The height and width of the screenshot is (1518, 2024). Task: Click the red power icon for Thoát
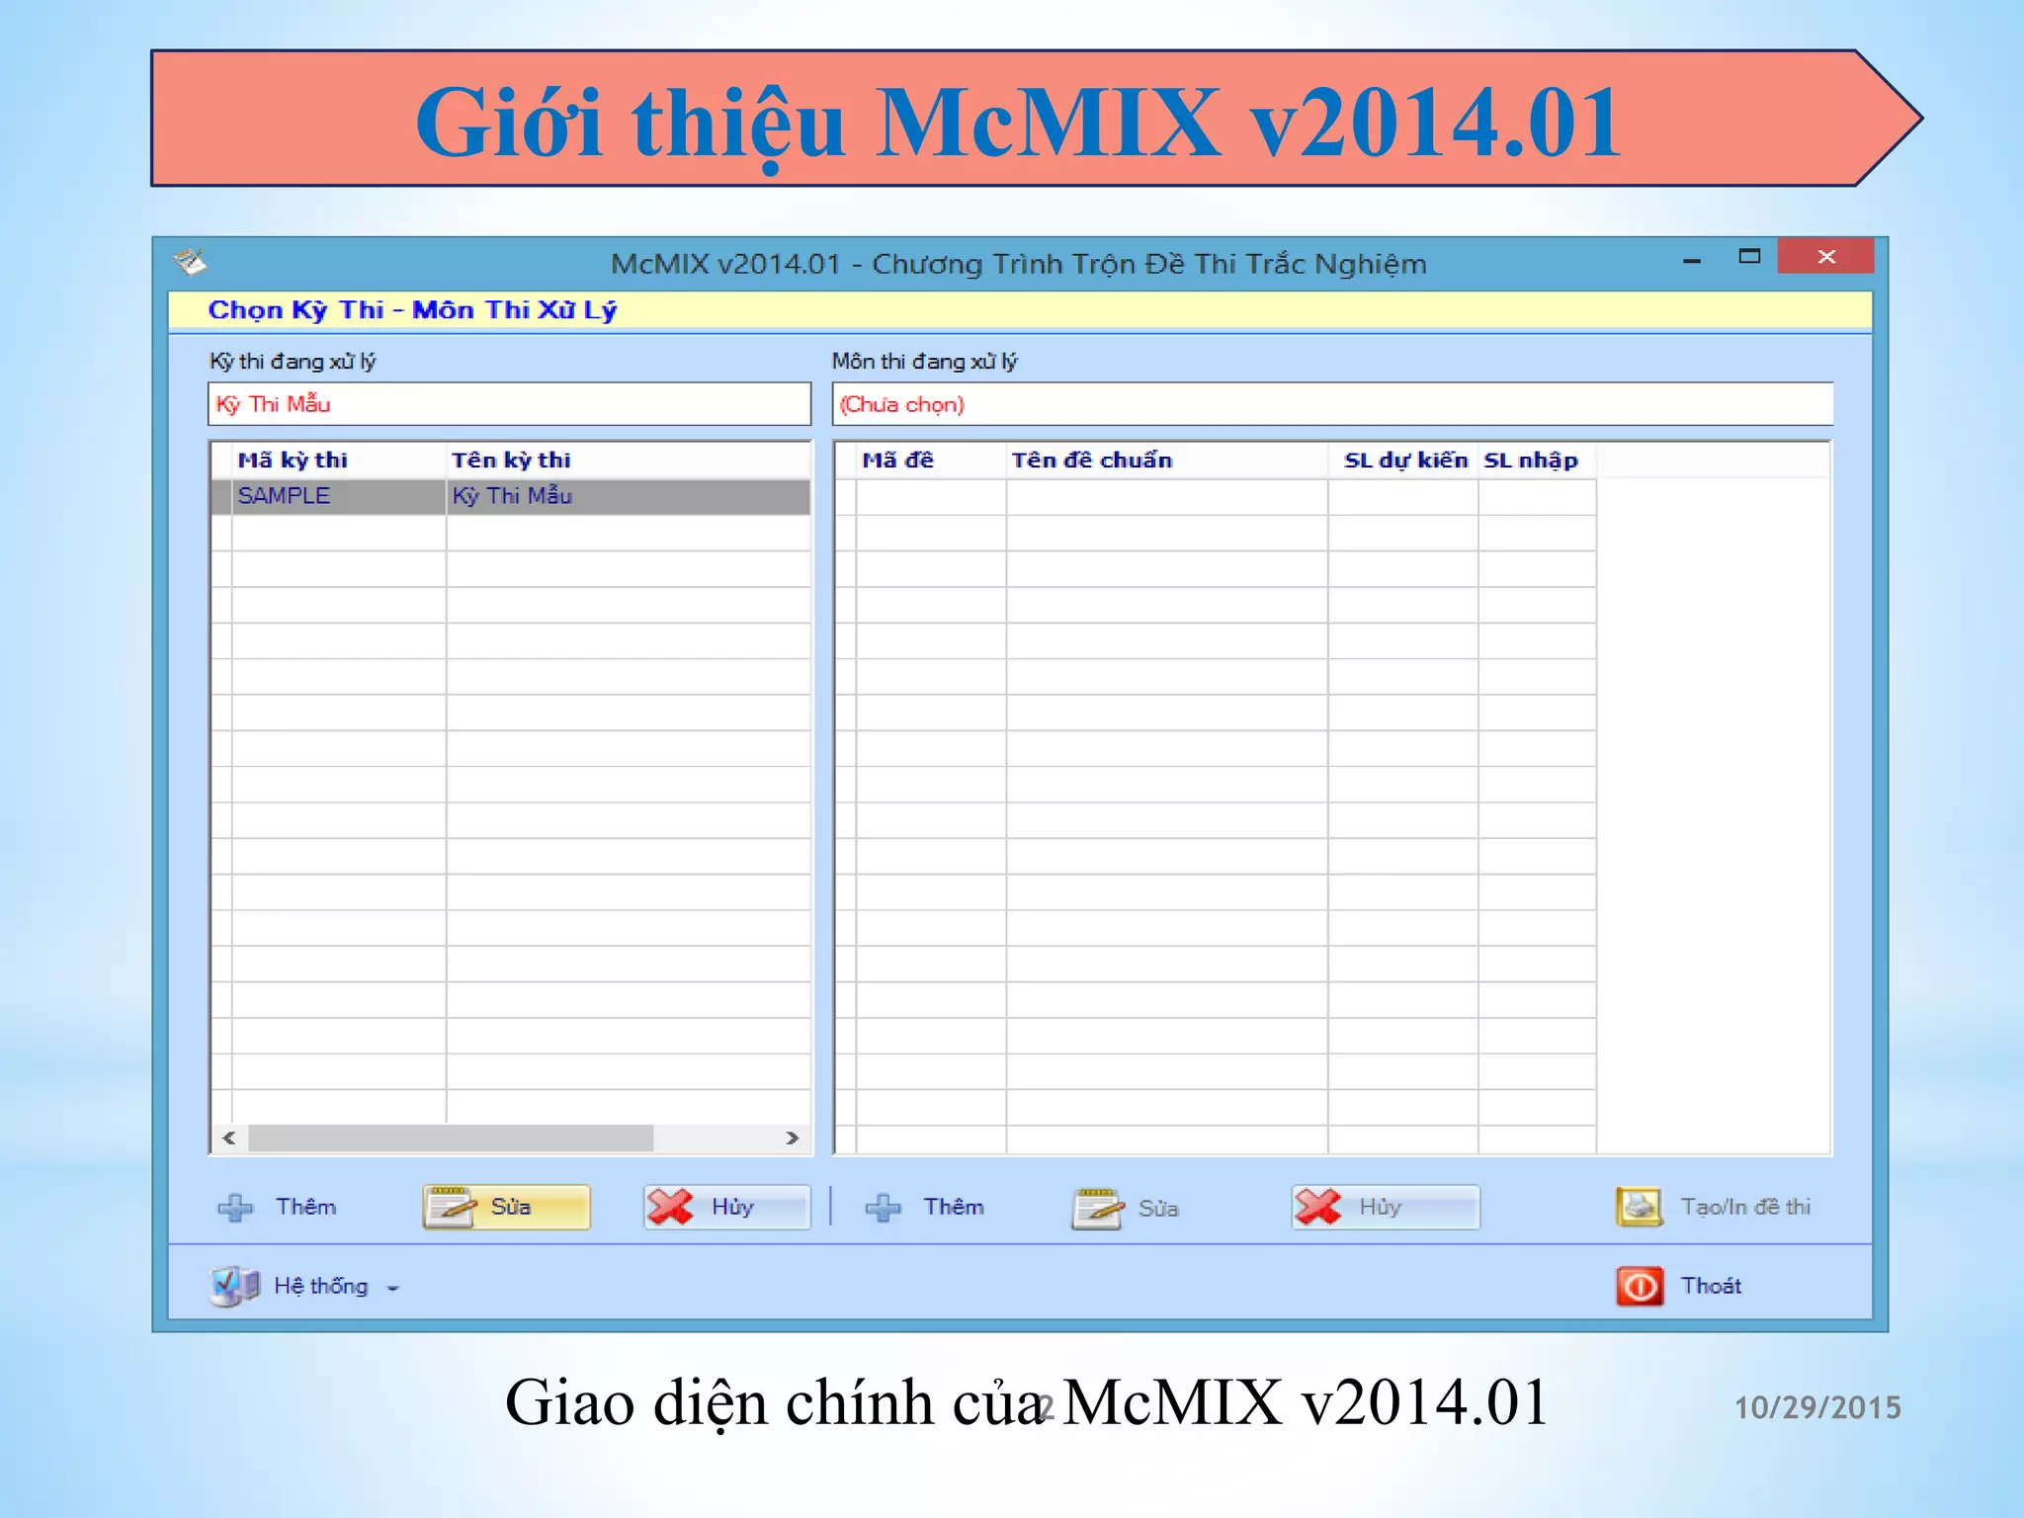(x=1639, y=1286)
